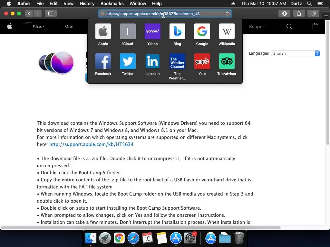330x247 pixels.
Task: Open the Edit menu
Action: coord(53,4)
